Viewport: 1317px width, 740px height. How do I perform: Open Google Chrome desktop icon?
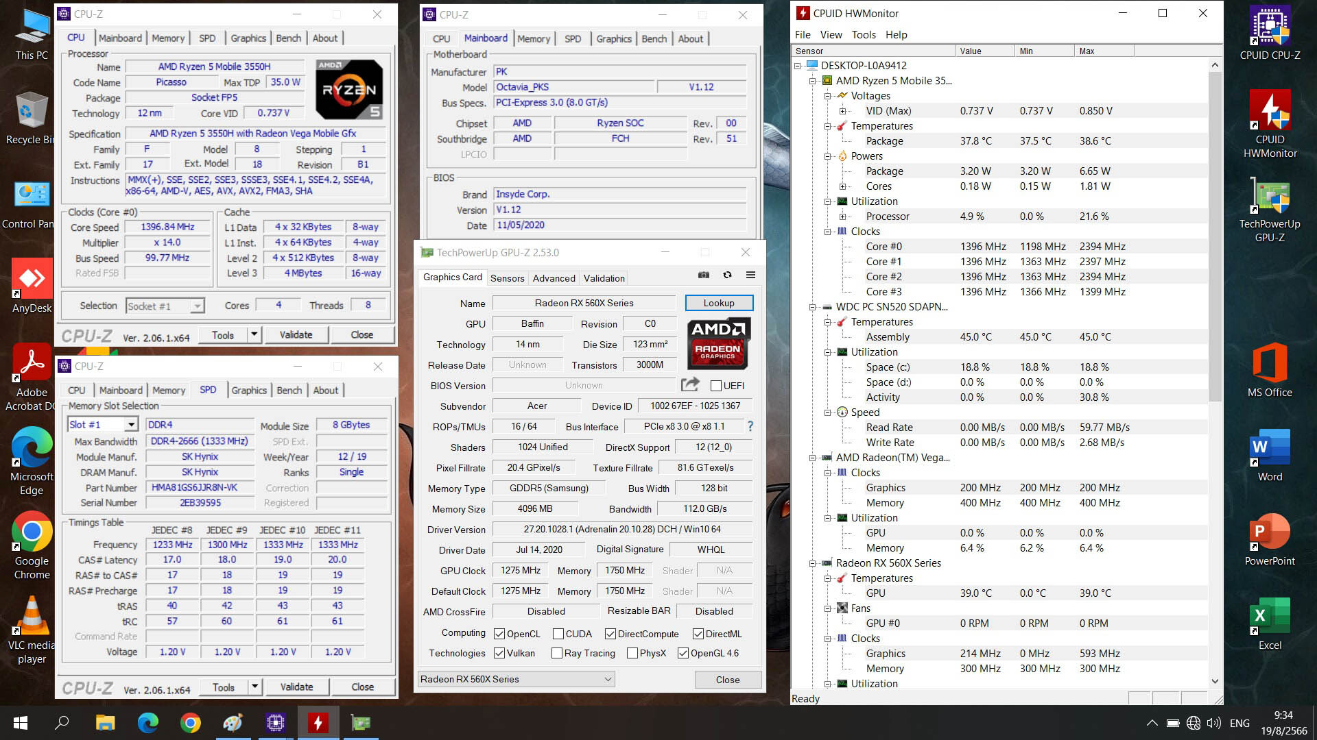[x=32, y=546]
